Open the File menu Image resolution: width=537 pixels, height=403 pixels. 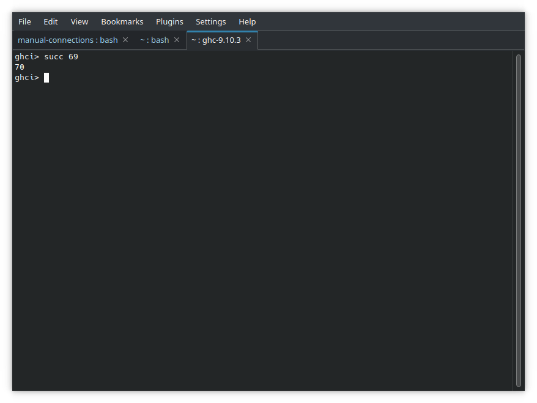tap(24, 21)
